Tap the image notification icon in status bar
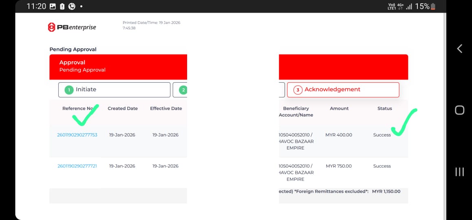The image size is (472, 220). [53, 7]
